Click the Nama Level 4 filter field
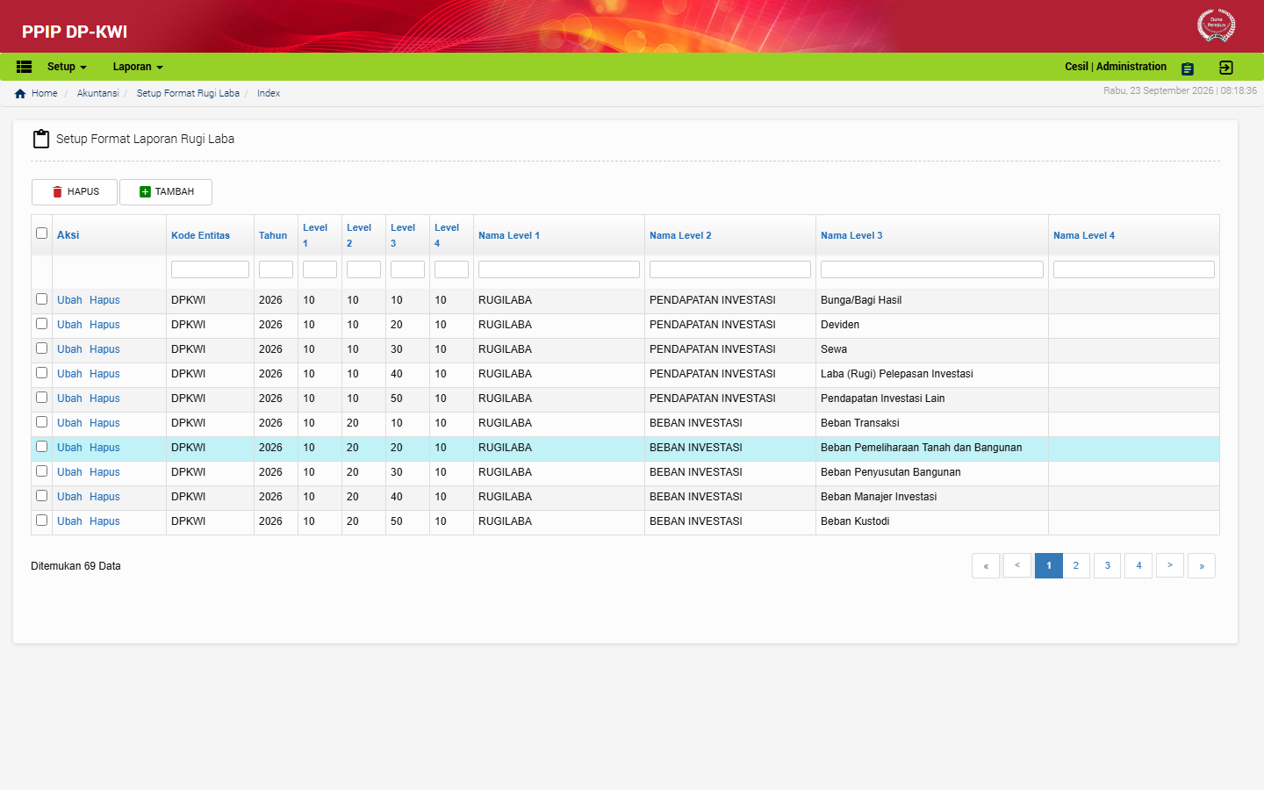1264x790 pixels. 1134,269
